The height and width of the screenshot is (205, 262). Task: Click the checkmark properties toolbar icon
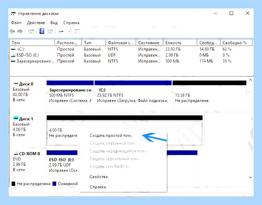point(69,31)
